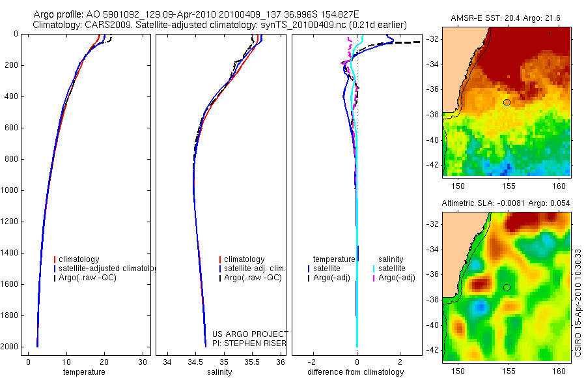Click the 30 tick on the temperature axis
This screenshot has height=378, width=586.
(143, 362)
